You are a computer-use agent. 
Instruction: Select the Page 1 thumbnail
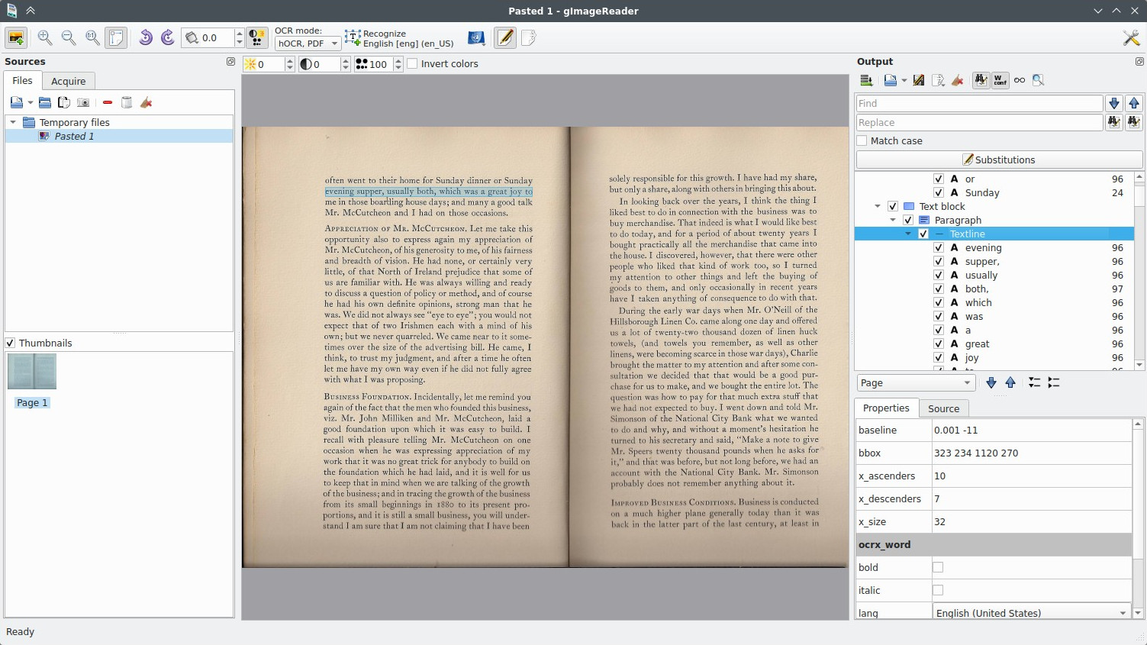point(31,372)
